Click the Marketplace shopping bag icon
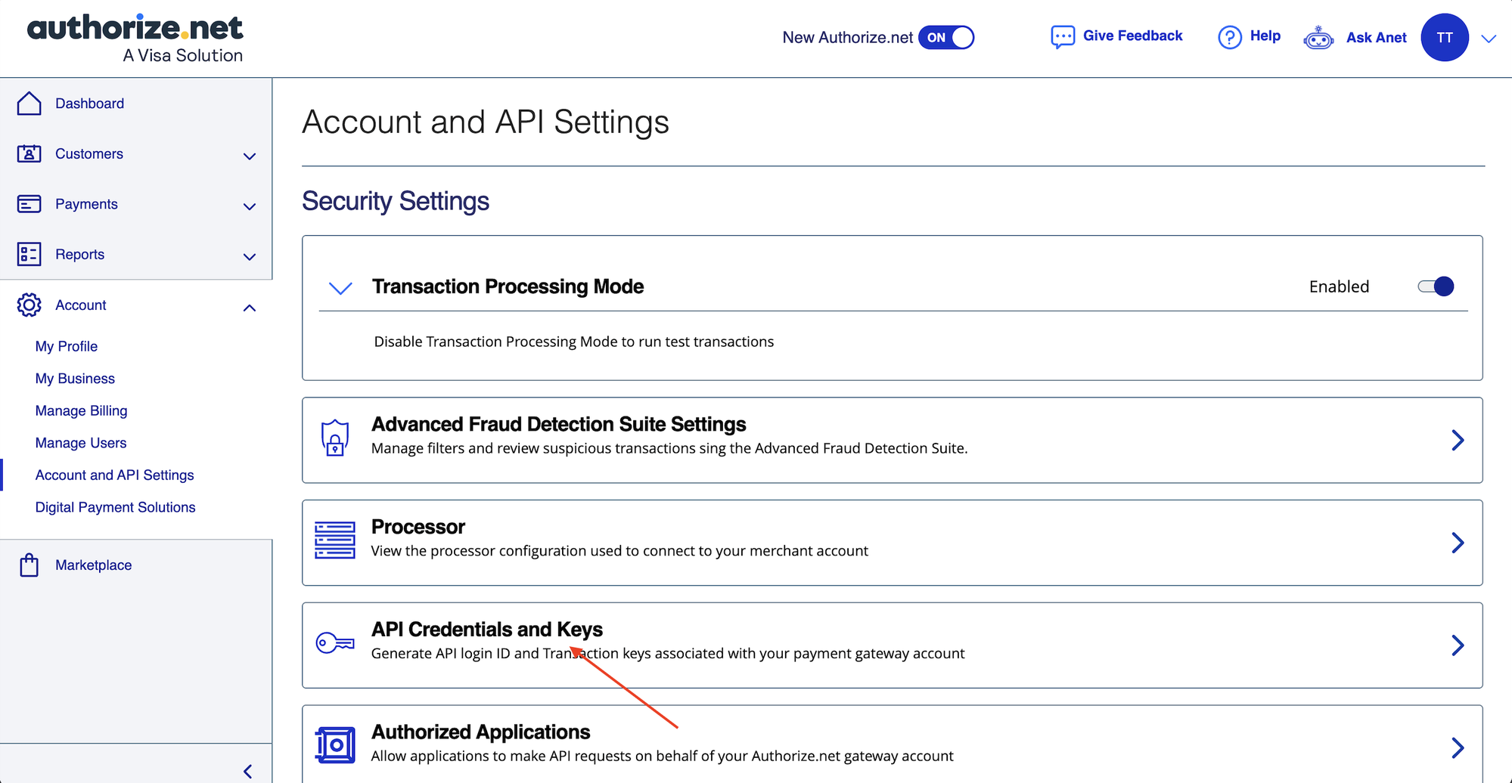This screenshot has width=1512, height=783. (29, 565)
